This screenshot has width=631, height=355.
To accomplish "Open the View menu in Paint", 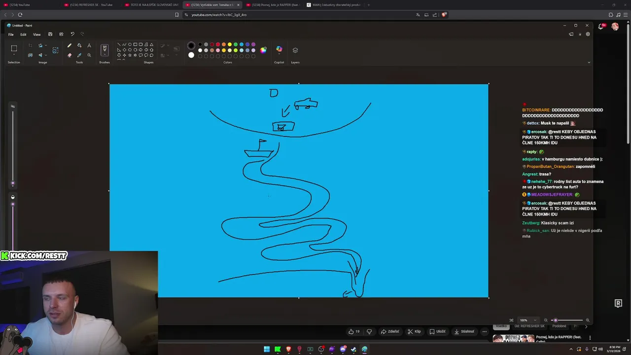I will (37, 35).
